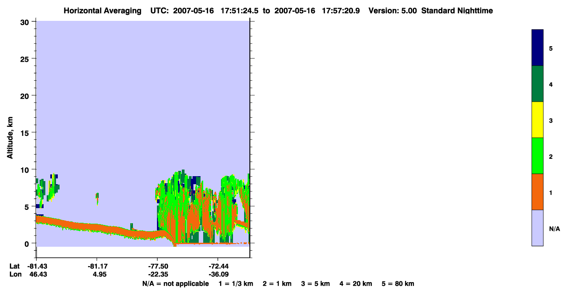This screenshot has height=296, width=578.
Task: Click the '3 = 5 km' legend note
Action: pyautogui.click(x=316, y=284)
